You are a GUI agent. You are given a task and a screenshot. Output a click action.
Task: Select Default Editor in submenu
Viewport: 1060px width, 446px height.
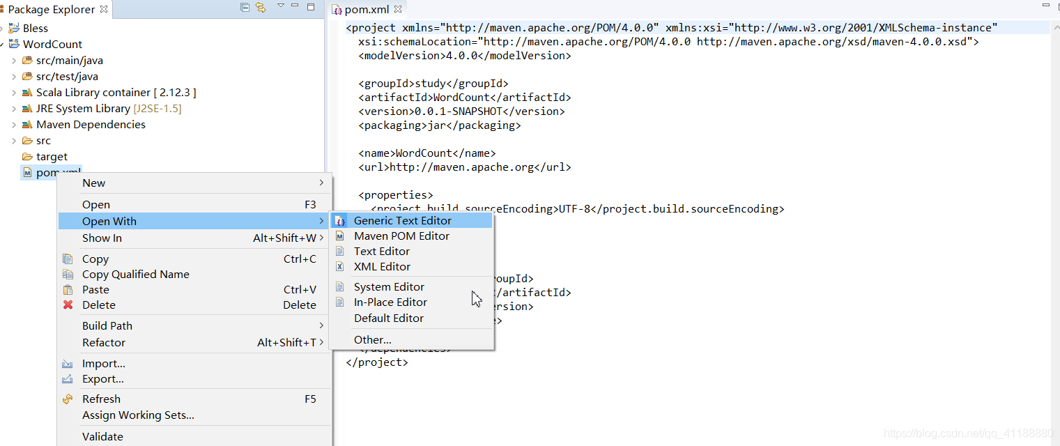(x=411, y=318)
